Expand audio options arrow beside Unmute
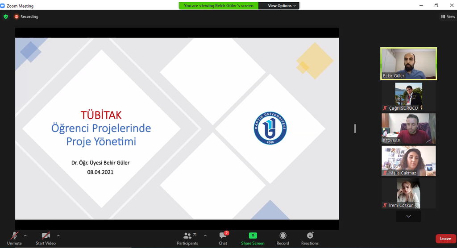Viewport: 457px width, 248px height. coord(25,236)
